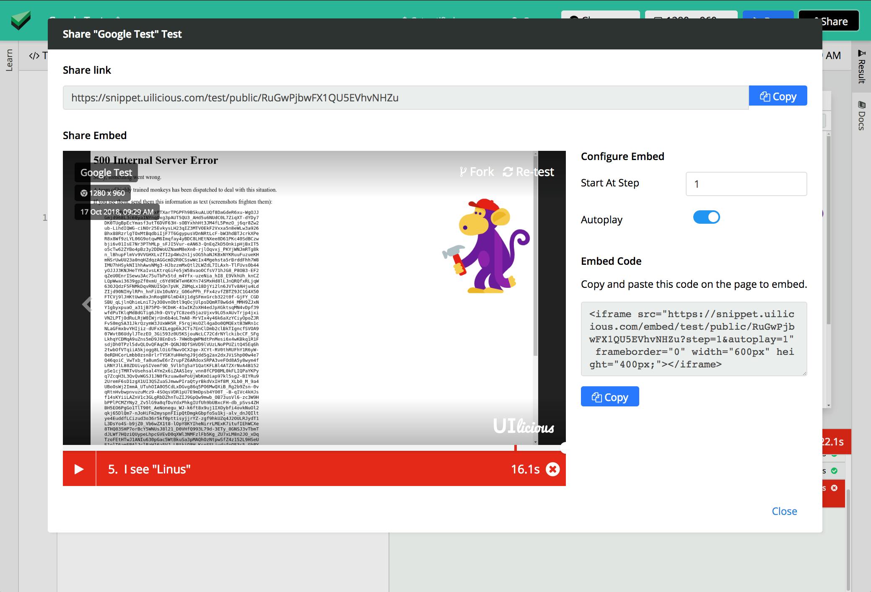Copy the embed code
The height and width of the screenshot is (592, 871).
coord(610,396)
